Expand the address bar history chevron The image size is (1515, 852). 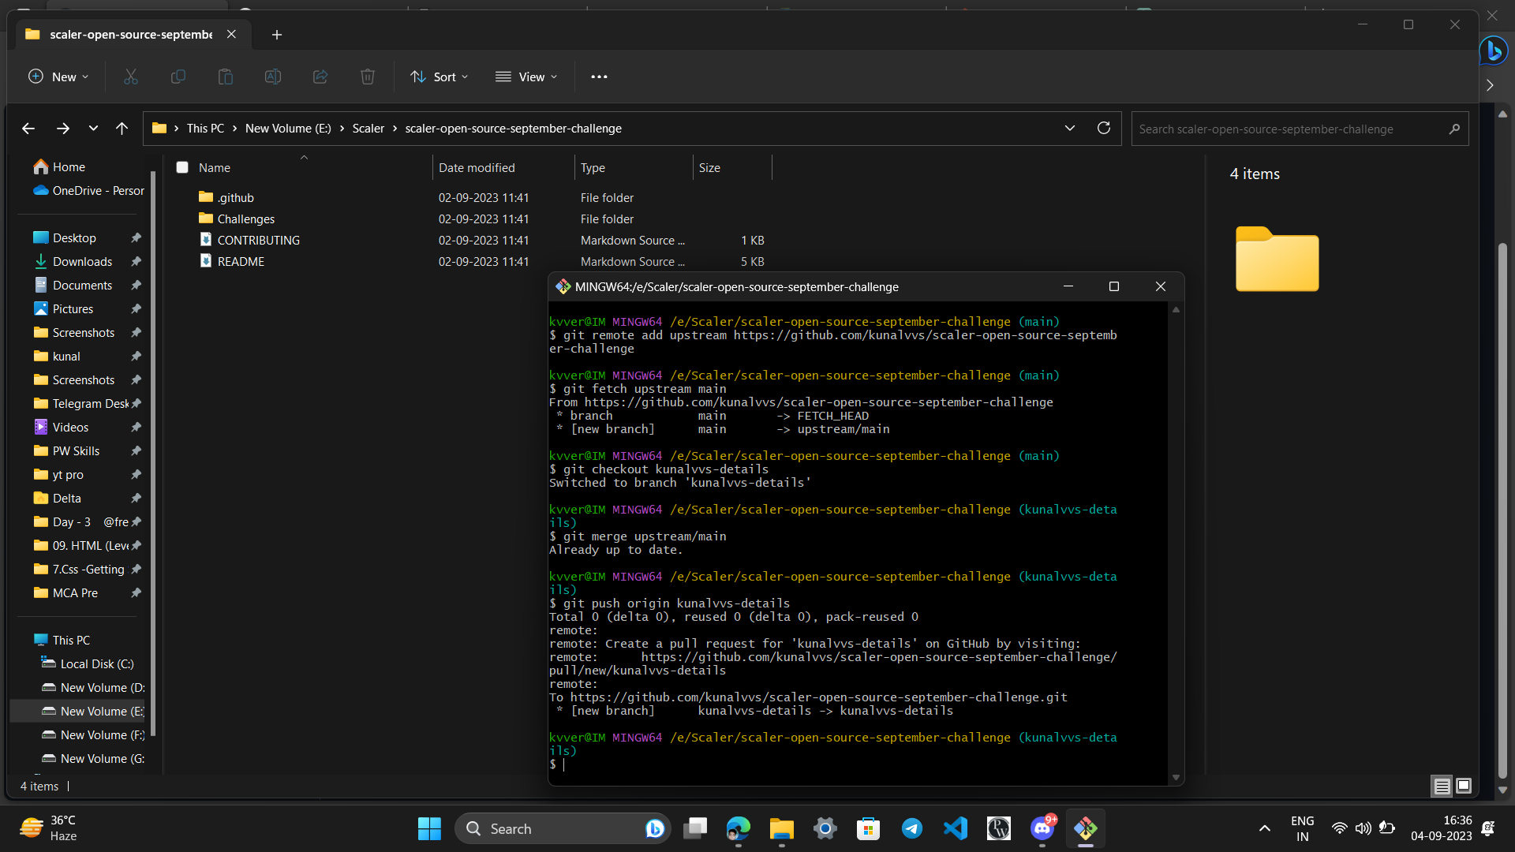(1070, 128)
